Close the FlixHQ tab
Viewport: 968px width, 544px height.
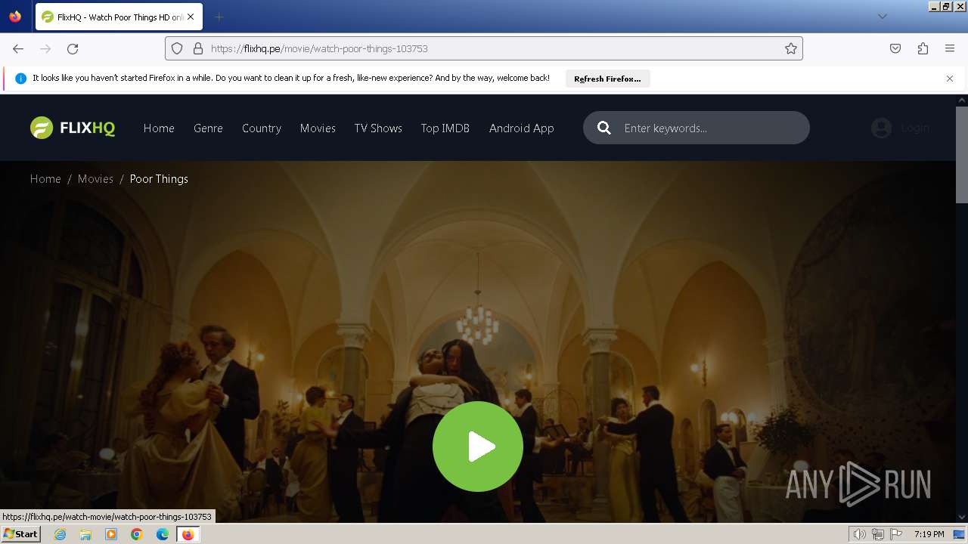pyautogui.click(x=191, y=17)
